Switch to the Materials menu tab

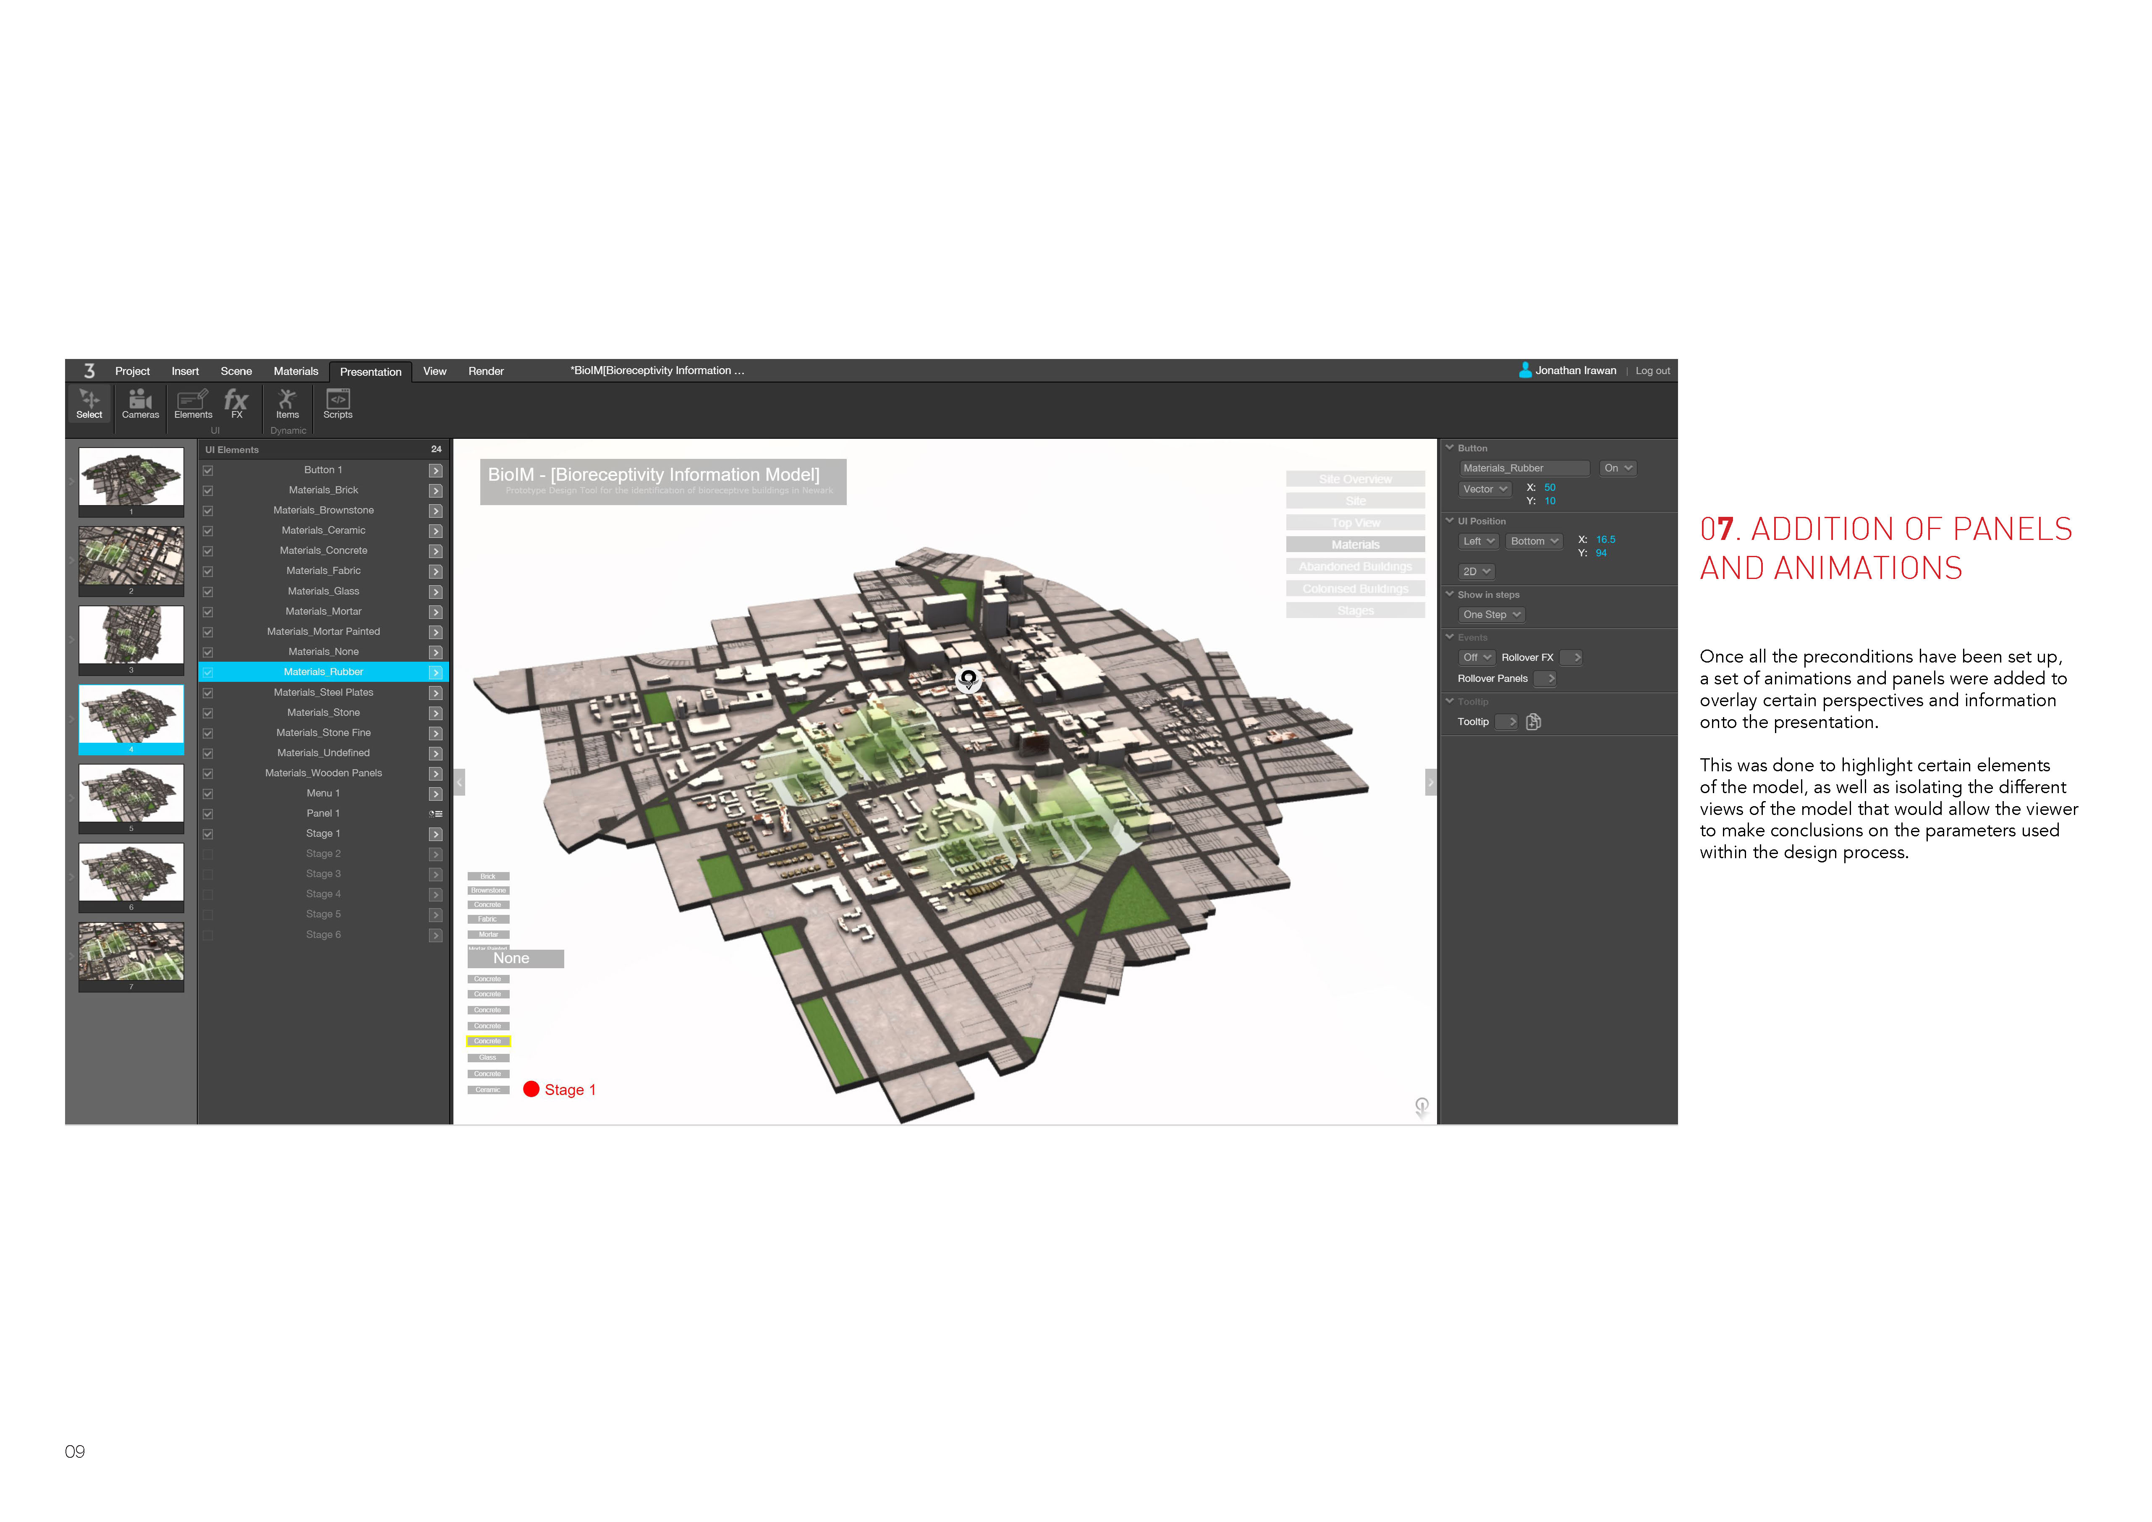[x=295, y=371]
